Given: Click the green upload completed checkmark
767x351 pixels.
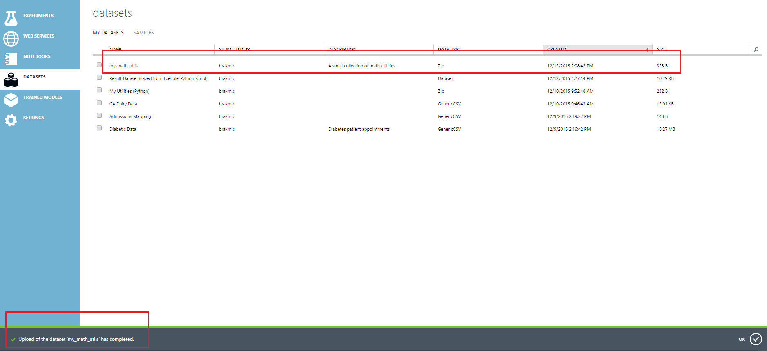Looking at the screenshot, I should 13,340.
